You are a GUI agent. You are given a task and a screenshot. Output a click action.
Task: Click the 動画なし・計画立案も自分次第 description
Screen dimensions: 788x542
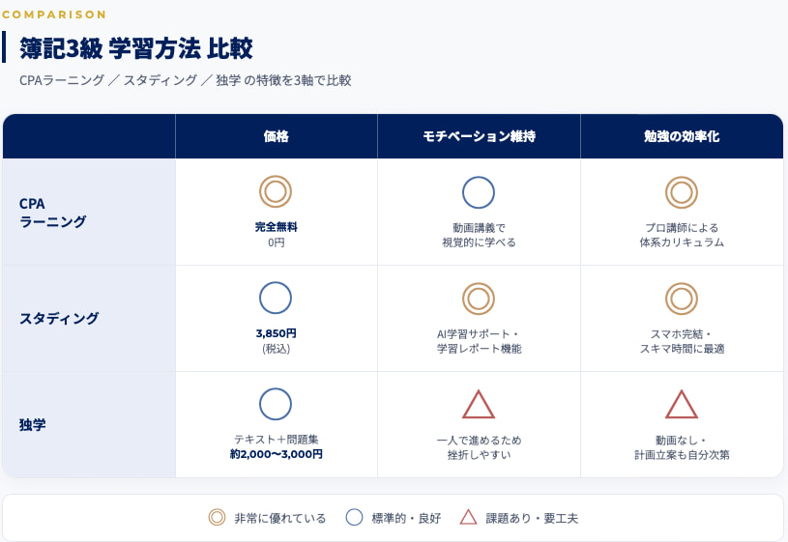pyautogui.click(x=682, y=447)
